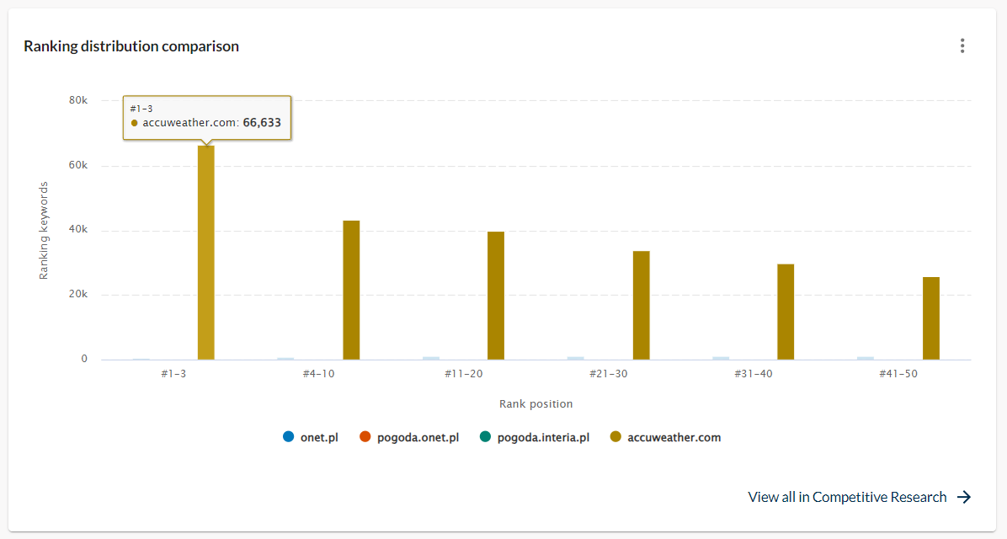This screenshot has width=1007, height=539.
Task: Click the Rank position axis title
Action: (x=535, y=404)
